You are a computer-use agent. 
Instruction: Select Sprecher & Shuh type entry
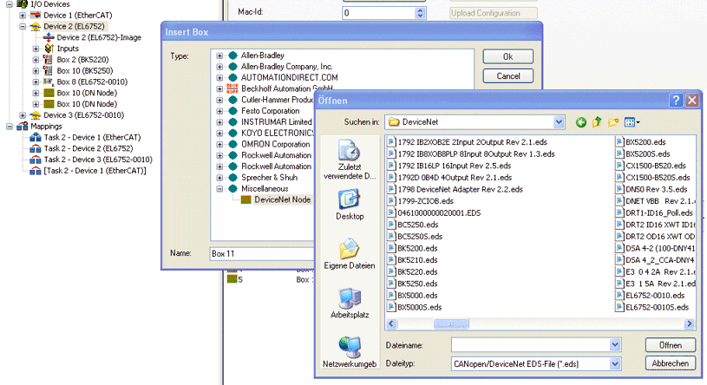click(x=269, y=178)
